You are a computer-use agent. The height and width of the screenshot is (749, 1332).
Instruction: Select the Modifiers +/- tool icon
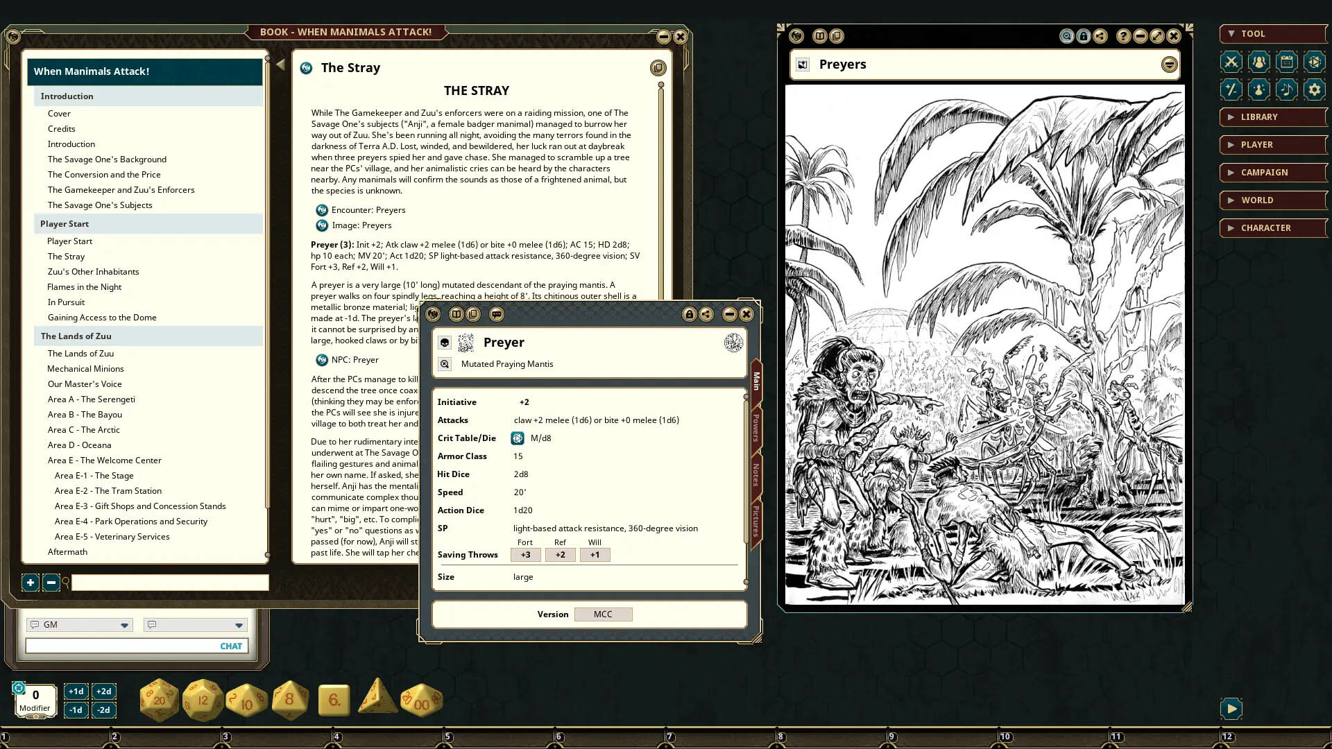click(1231, 89)
